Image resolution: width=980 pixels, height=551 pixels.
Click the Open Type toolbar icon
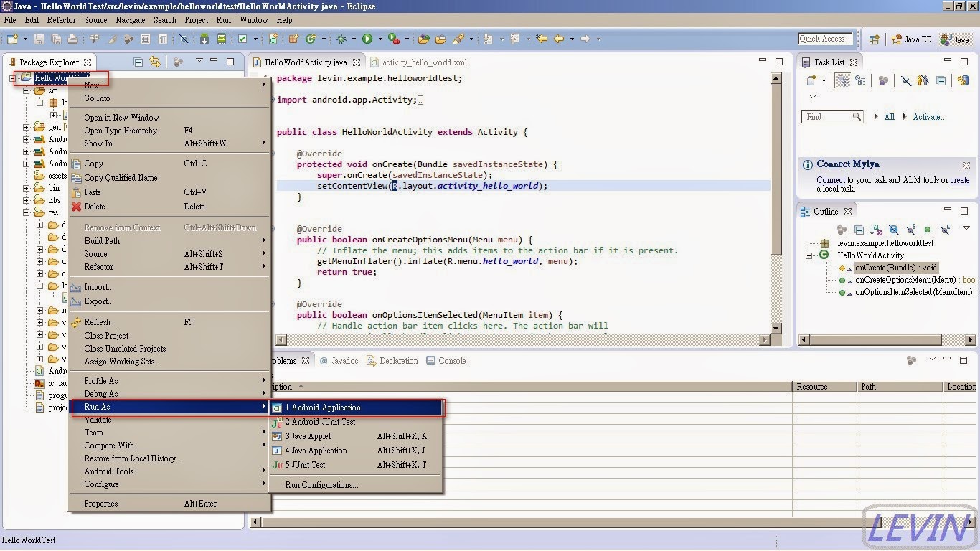(x=424, y=39)
